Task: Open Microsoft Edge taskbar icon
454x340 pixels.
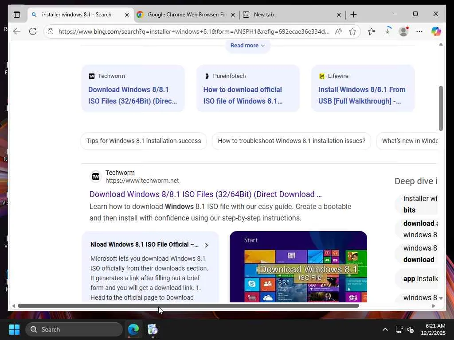Action: 133,329
